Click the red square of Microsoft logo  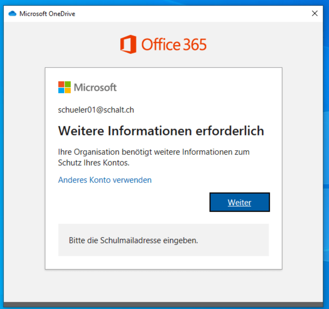pyautogui.click(x=61, y=84)
